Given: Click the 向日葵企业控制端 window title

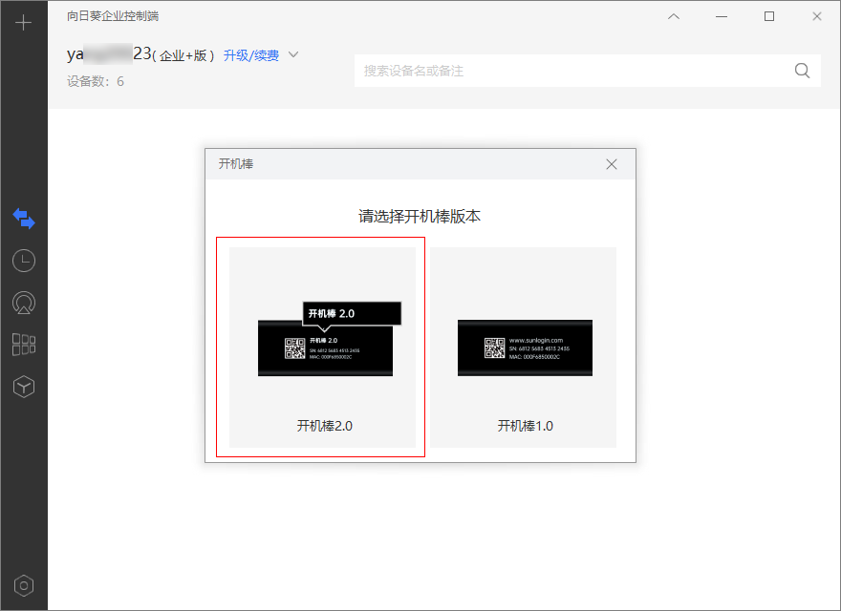Looking at the screenshot, I should [113, 16].
